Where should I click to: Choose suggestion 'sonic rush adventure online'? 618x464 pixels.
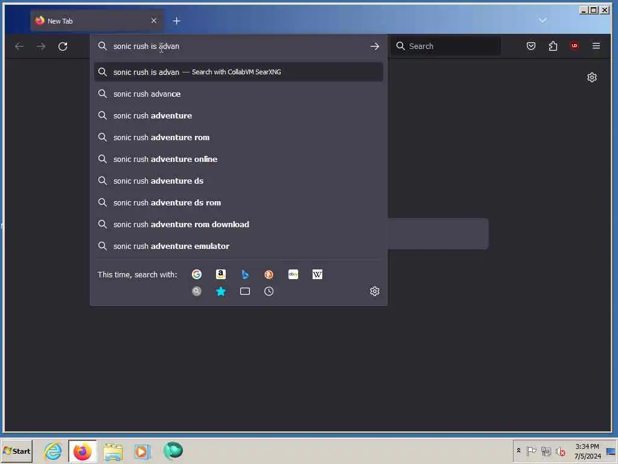[x=238, y=159]
